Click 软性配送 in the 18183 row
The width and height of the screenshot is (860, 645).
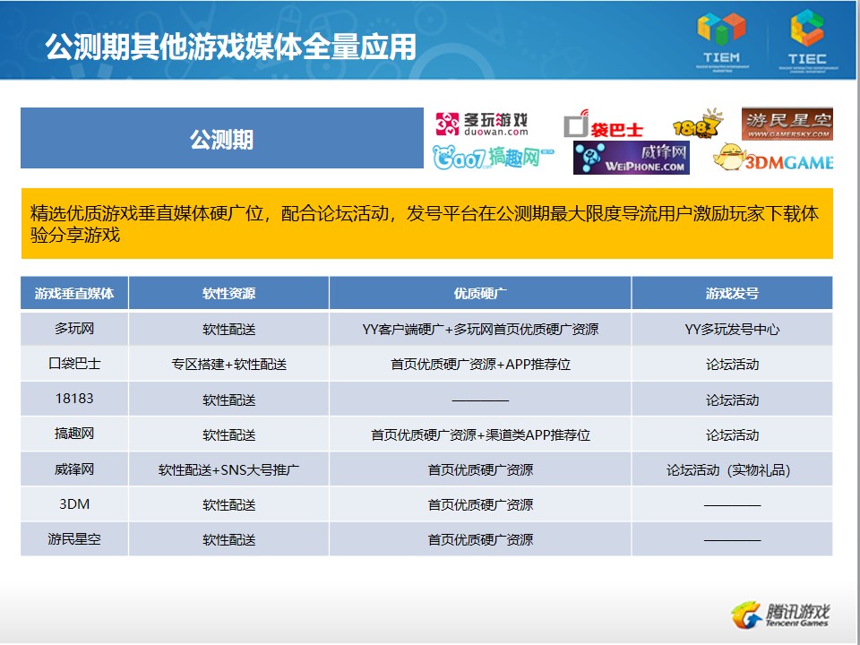228,400
